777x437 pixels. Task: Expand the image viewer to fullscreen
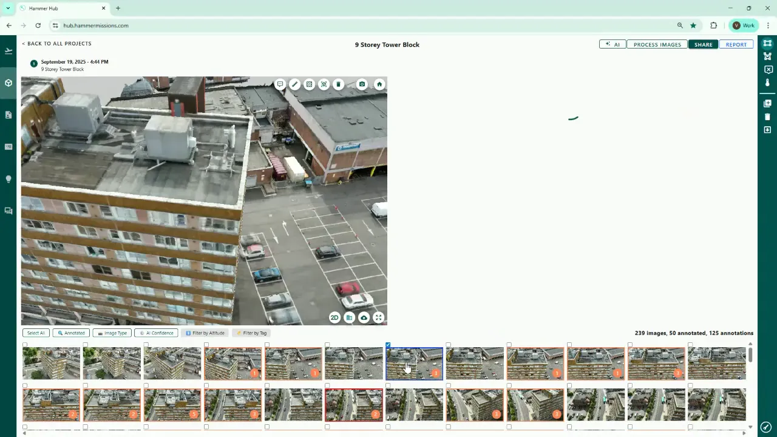378,317
